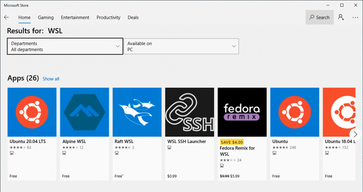Click the Ubuntu 20.04 LTS title

click(x=28, y=142)
